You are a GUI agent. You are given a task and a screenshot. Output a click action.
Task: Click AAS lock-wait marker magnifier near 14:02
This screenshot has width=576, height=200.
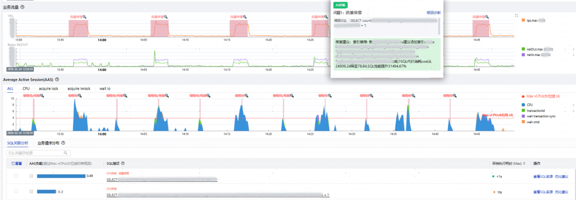[x=125, y=95]
